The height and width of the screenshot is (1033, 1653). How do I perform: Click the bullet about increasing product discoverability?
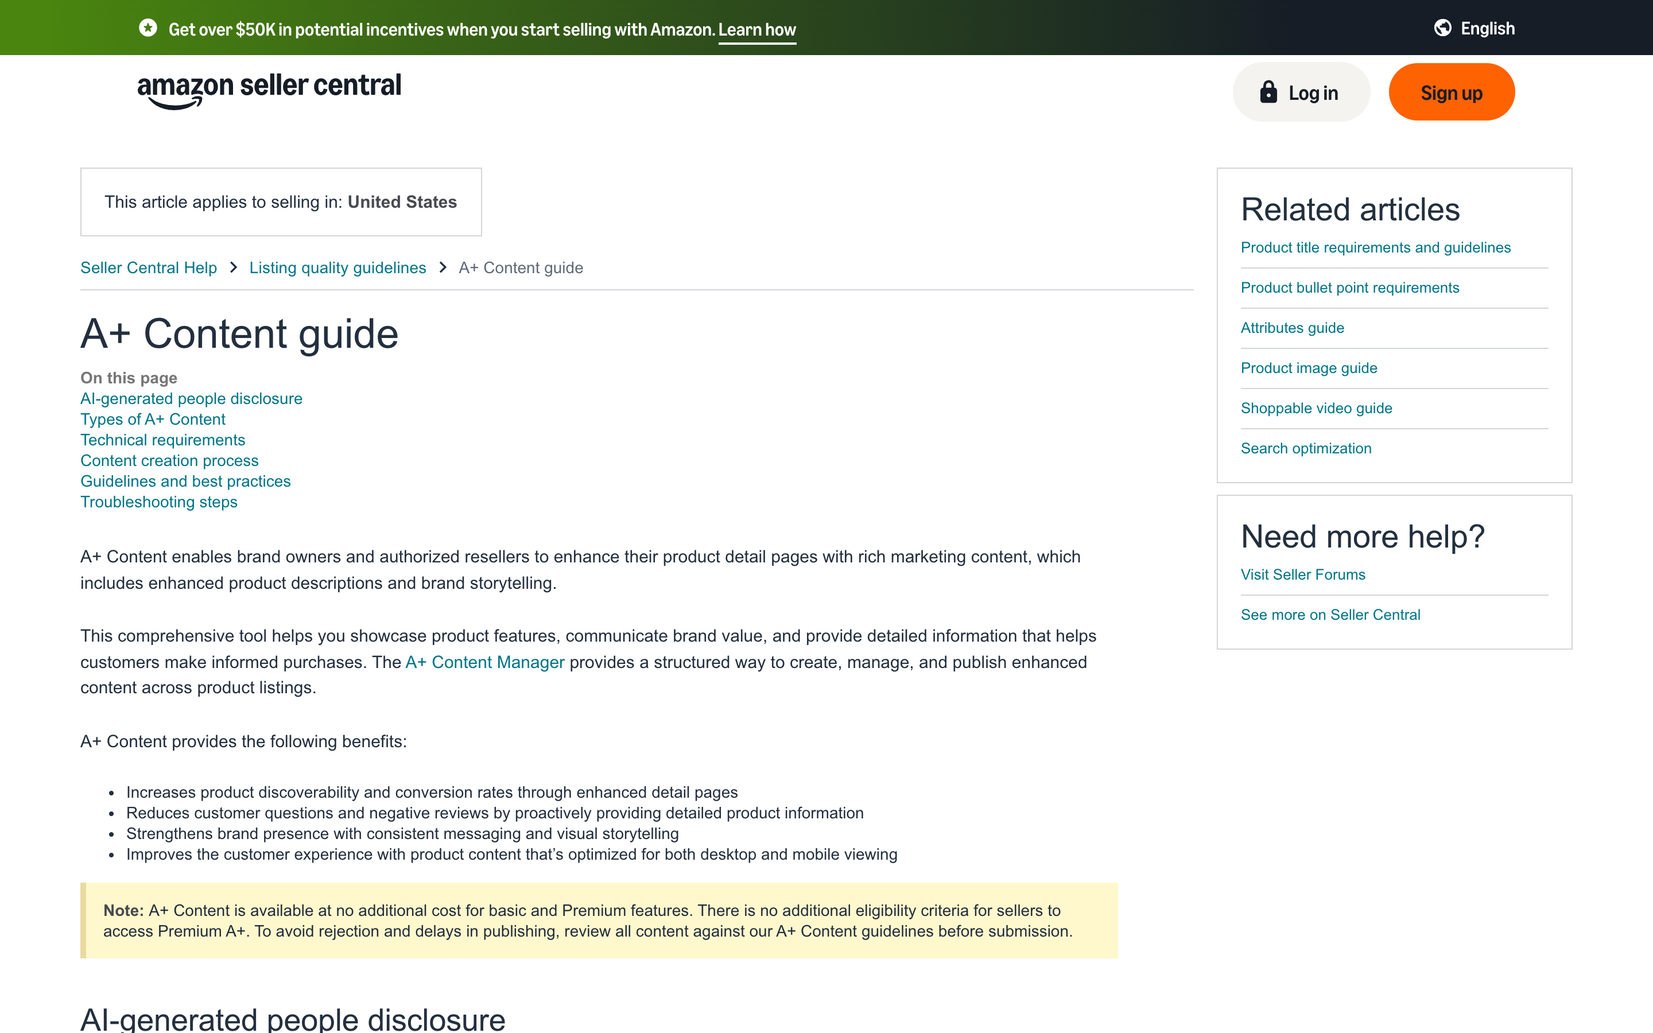(x=432, y=793)
